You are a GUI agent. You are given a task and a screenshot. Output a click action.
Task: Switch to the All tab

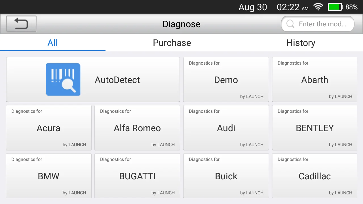point(53,43)
